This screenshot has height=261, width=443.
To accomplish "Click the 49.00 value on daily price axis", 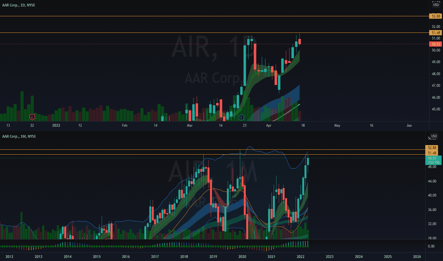I will (x=436, y=62).
